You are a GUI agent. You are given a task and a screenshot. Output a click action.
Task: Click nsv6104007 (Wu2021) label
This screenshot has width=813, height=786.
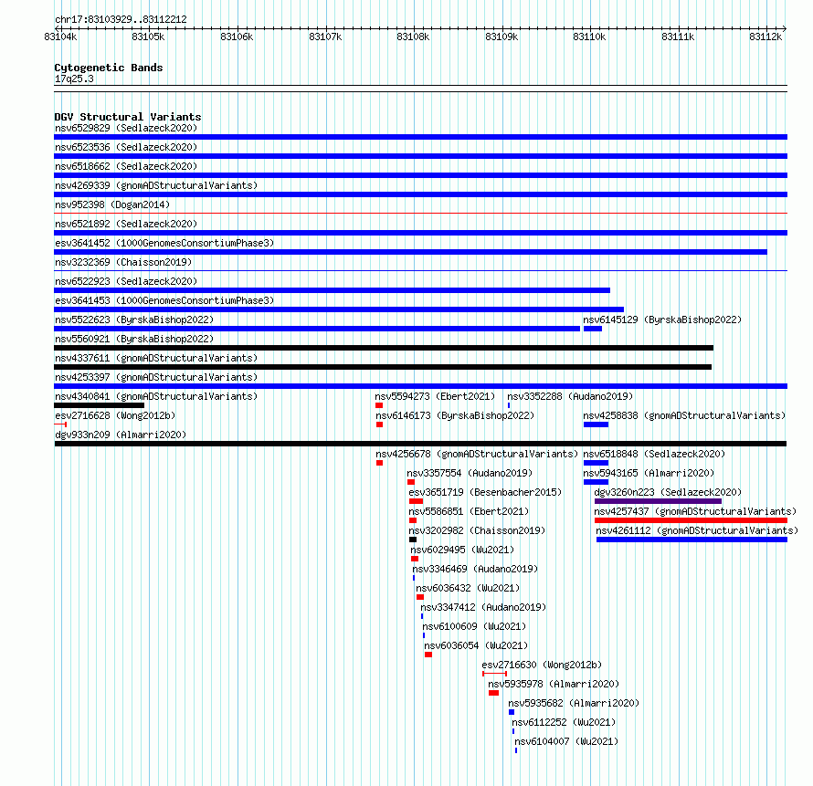tap(566, 741)
